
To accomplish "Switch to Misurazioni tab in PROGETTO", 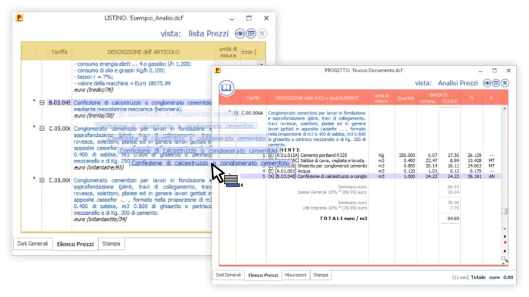I will click(x=295, y=275).
